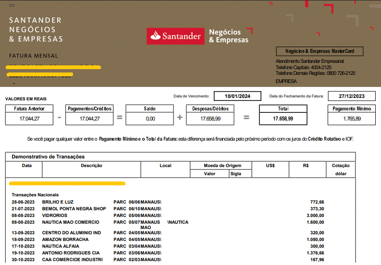Click the red Santander logo
The width and height of the screenshot is (381, 265).
pyautogui.click(x=175, y=36)
